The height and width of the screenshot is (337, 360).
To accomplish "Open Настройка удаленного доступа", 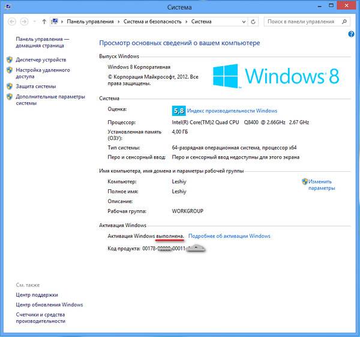I will pyautogui.click(x=43, y=73).
